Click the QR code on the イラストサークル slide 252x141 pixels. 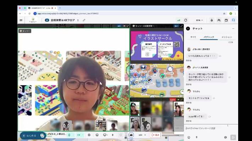(176, 44)
